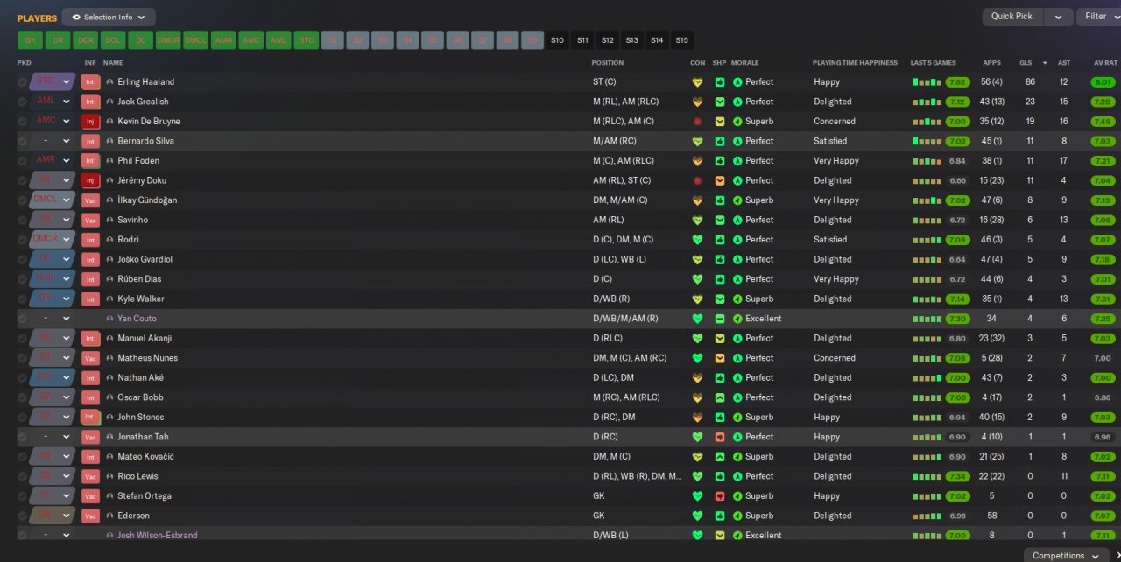This screenshot has width=1121, height=562.
Task: Toggle the pick checkmark for Jonathan Tah
Action: (22, 437)
